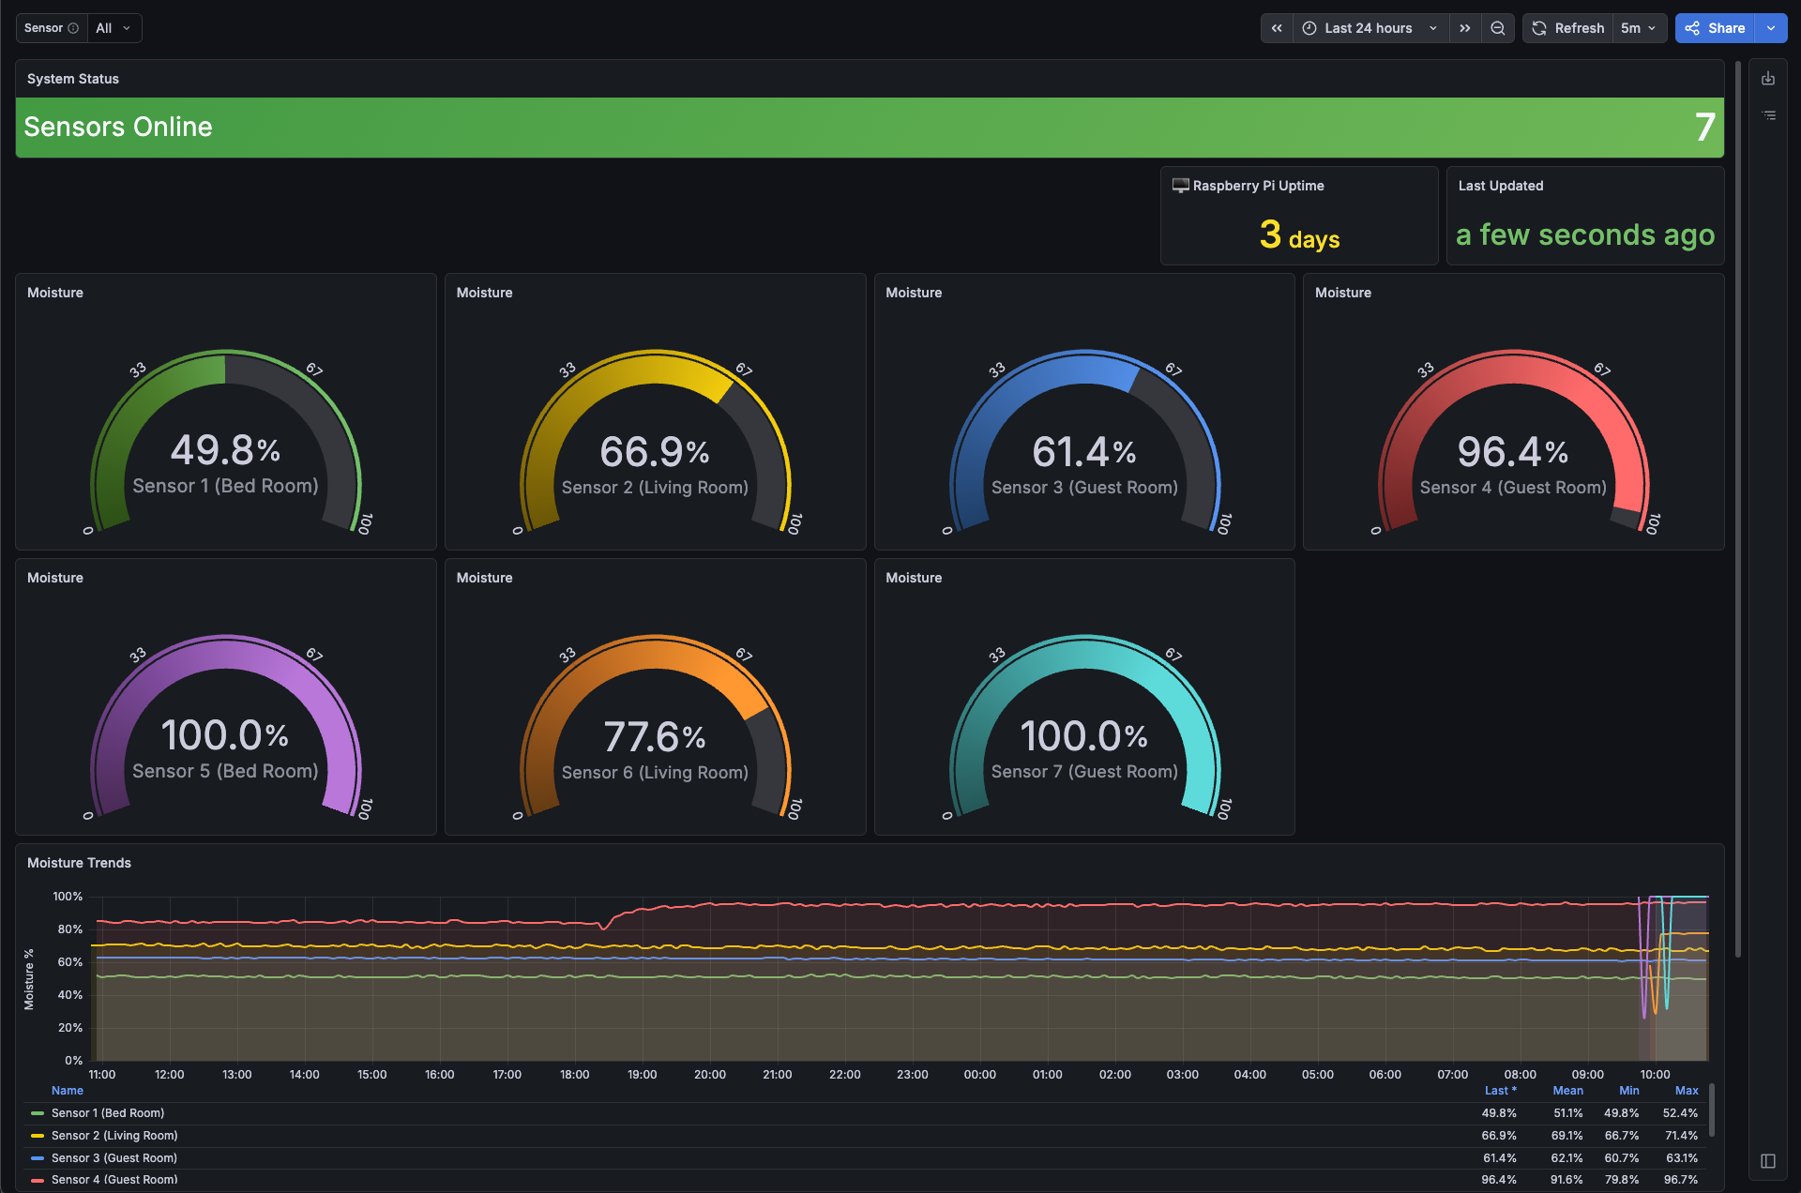Click the Sensor 2 max value 71.4%

(1681, 1136)
